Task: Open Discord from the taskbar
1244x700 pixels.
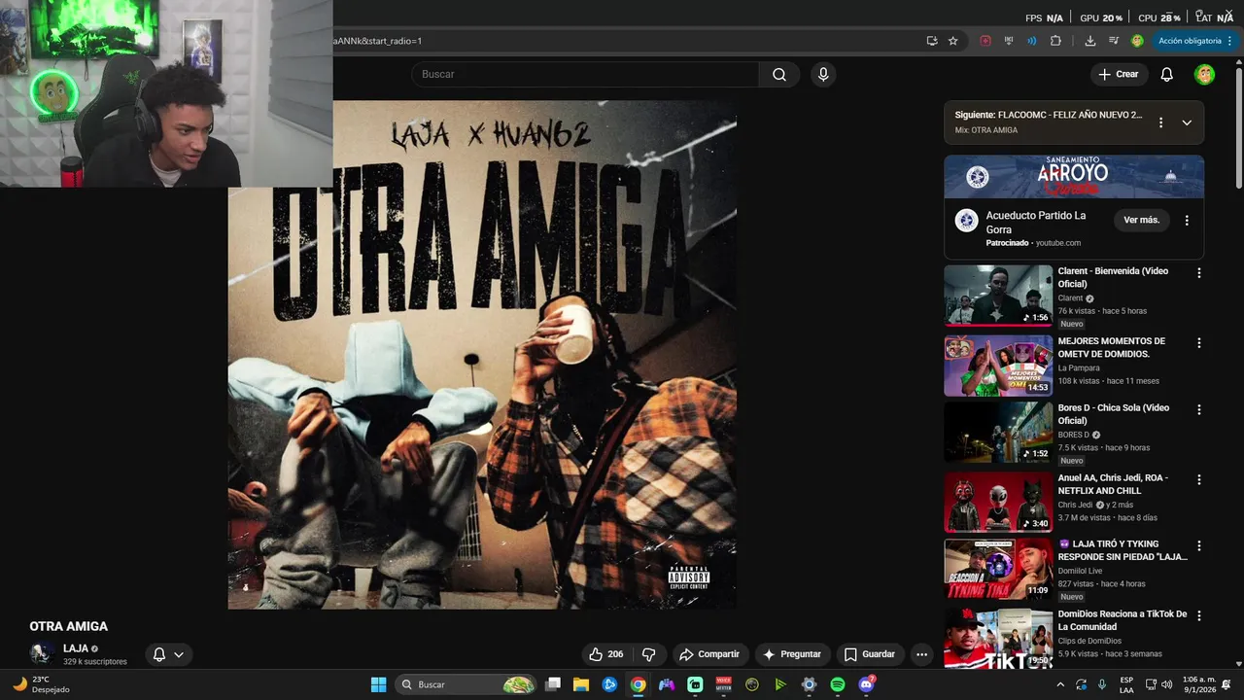Action: (x=866, y=684)
